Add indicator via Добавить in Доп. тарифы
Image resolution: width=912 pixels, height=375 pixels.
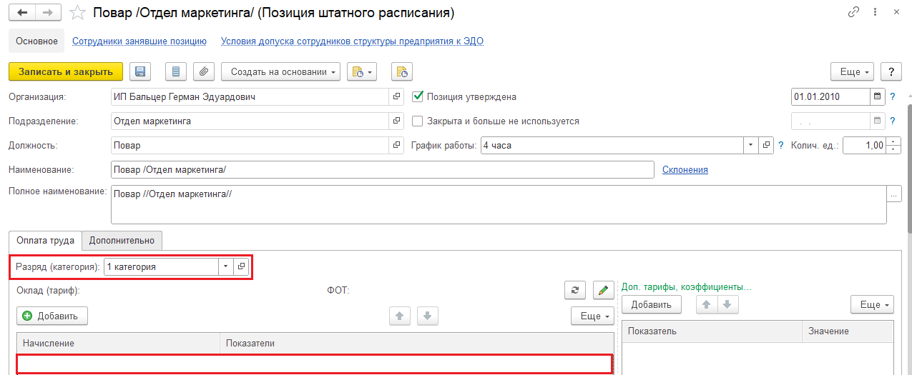coord(652,304)
